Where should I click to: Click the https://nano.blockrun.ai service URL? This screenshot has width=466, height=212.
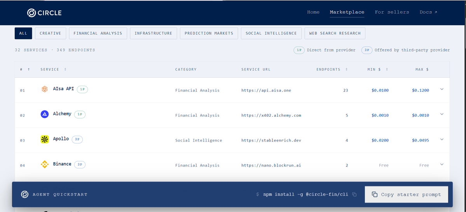[271, 165]
